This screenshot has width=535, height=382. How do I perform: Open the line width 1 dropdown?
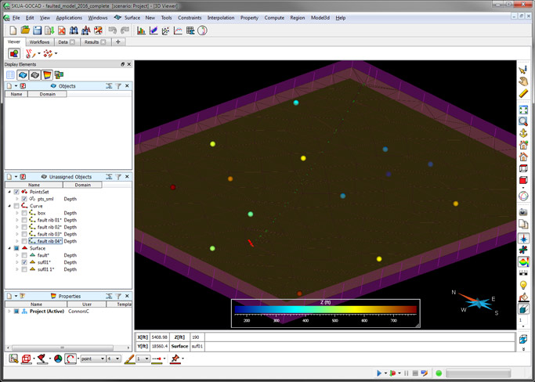[143, 359]
